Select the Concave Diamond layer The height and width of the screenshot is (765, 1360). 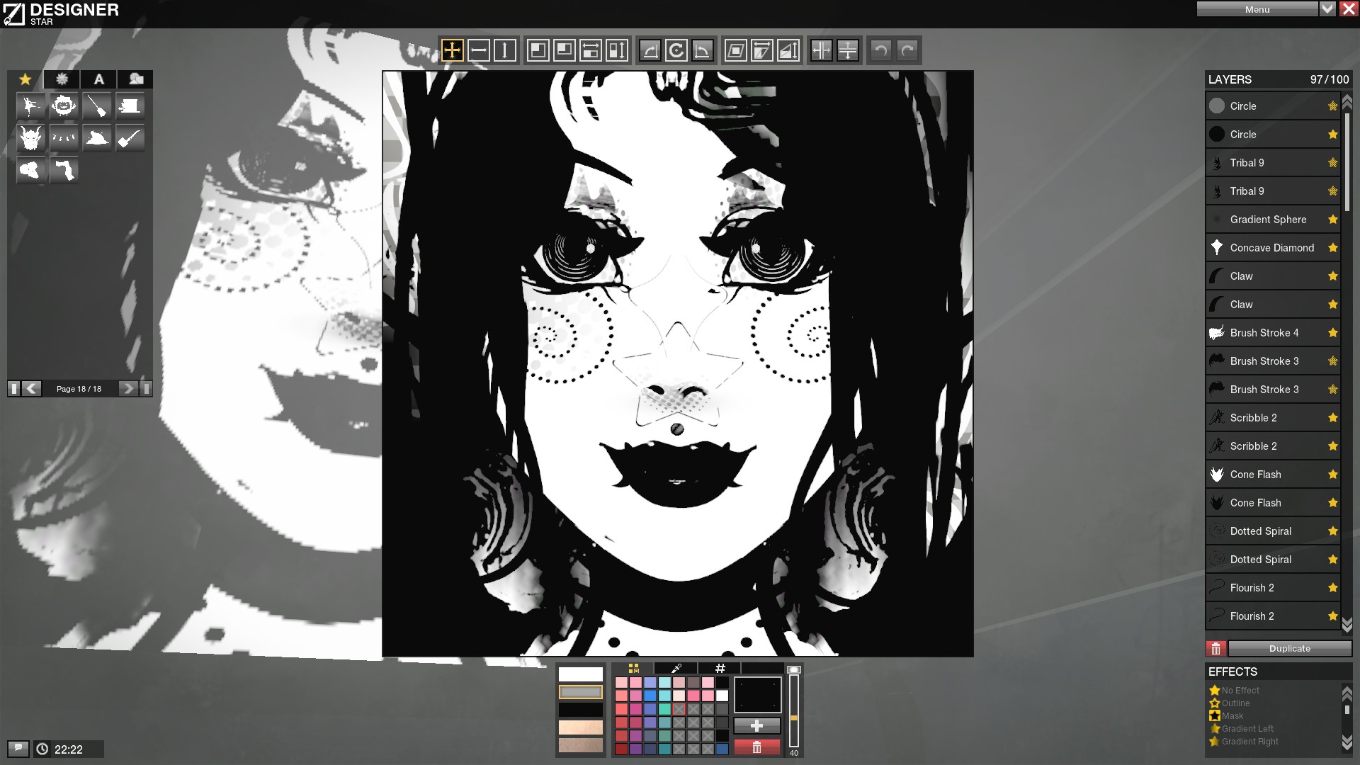(1271, 248)
